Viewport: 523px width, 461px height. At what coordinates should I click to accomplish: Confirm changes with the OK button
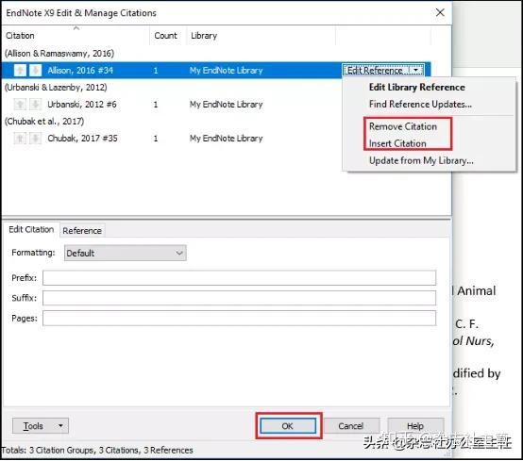click(x=288, y=426)
